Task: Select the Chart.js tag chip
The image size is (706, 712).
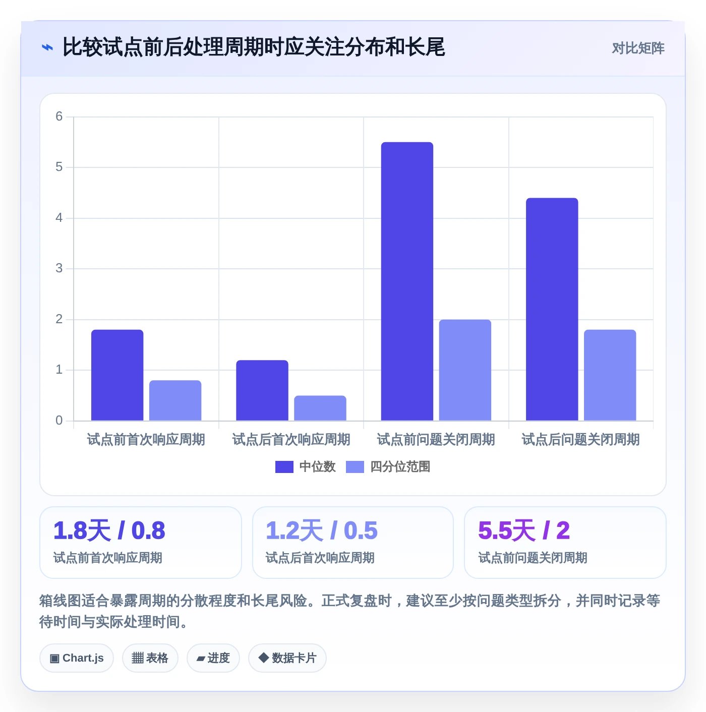Action: coord(77,658)
